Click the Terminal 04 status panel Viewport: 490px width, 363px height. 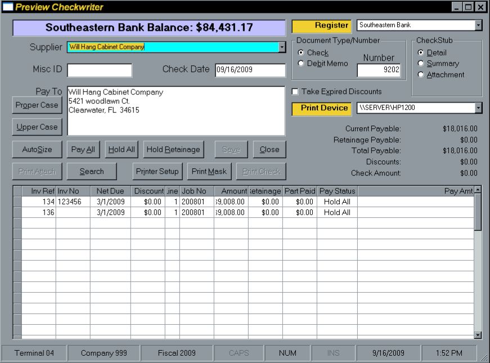(34, 353)
